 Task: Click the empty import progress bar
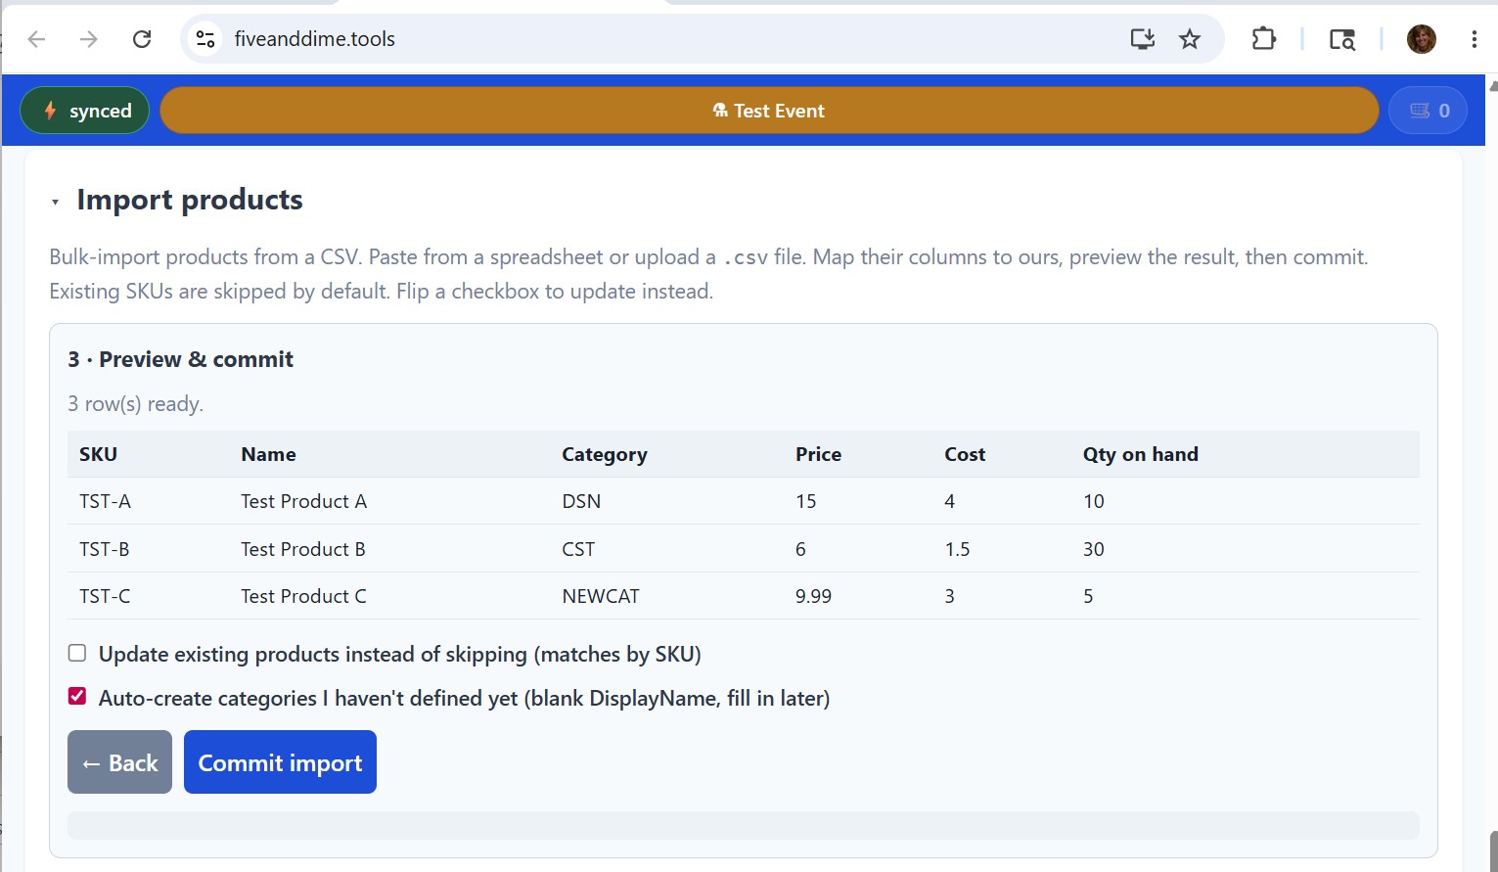pyautogui.click(x=743, y=825)
